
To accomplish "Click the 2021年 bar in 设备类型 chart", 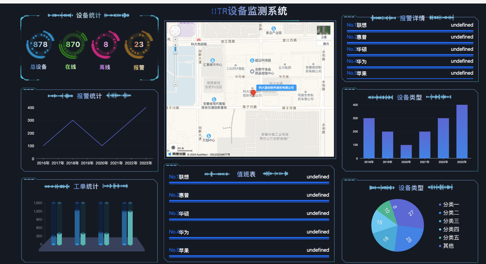I will [x=424, y=145].
